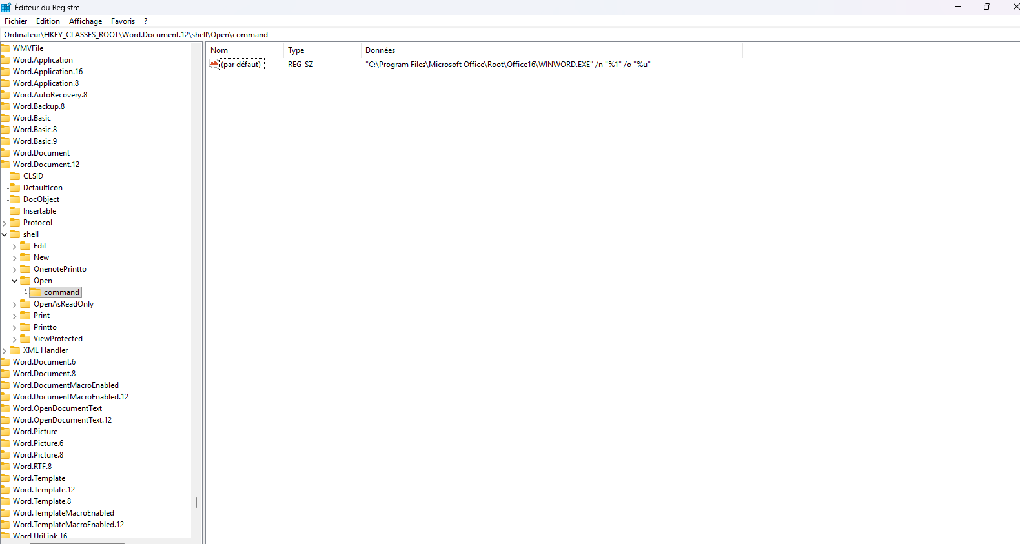Click the Word.RTF.8 folder icon
The width and height of the screenshot is (1020, 544).
(5, 467)
